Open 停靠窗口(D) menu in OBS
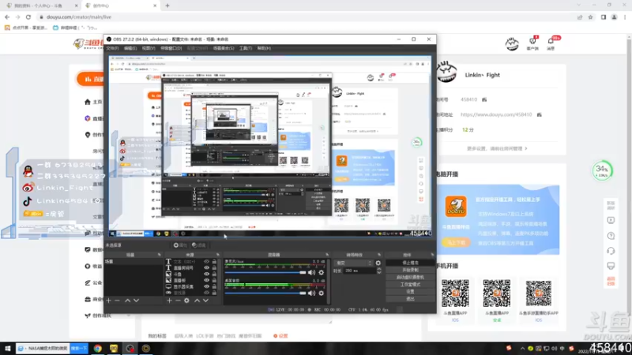Screen dimensions: 632x355 [171, 48]
